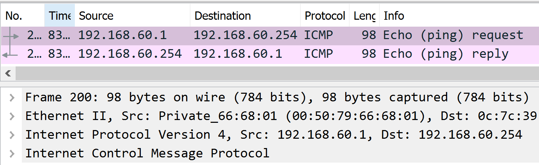Screen dimensions: 539x165
Task: Click the packet list horizontal scrollbar track
Action: pos(277,73)
